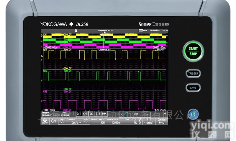Tap the trigger position marker at top of overview
The image size is (236, 141).
[105, 32]
